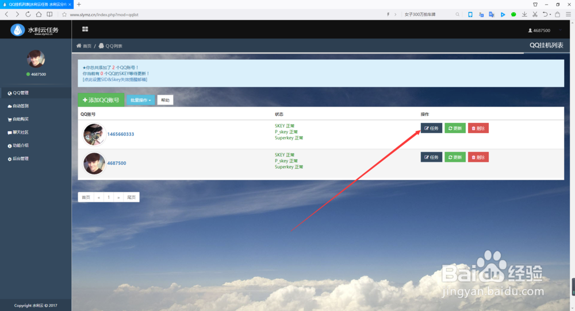This screenshot has width=575, height=311.
Task: Go to next page with » button
Action: coord(118,197)
